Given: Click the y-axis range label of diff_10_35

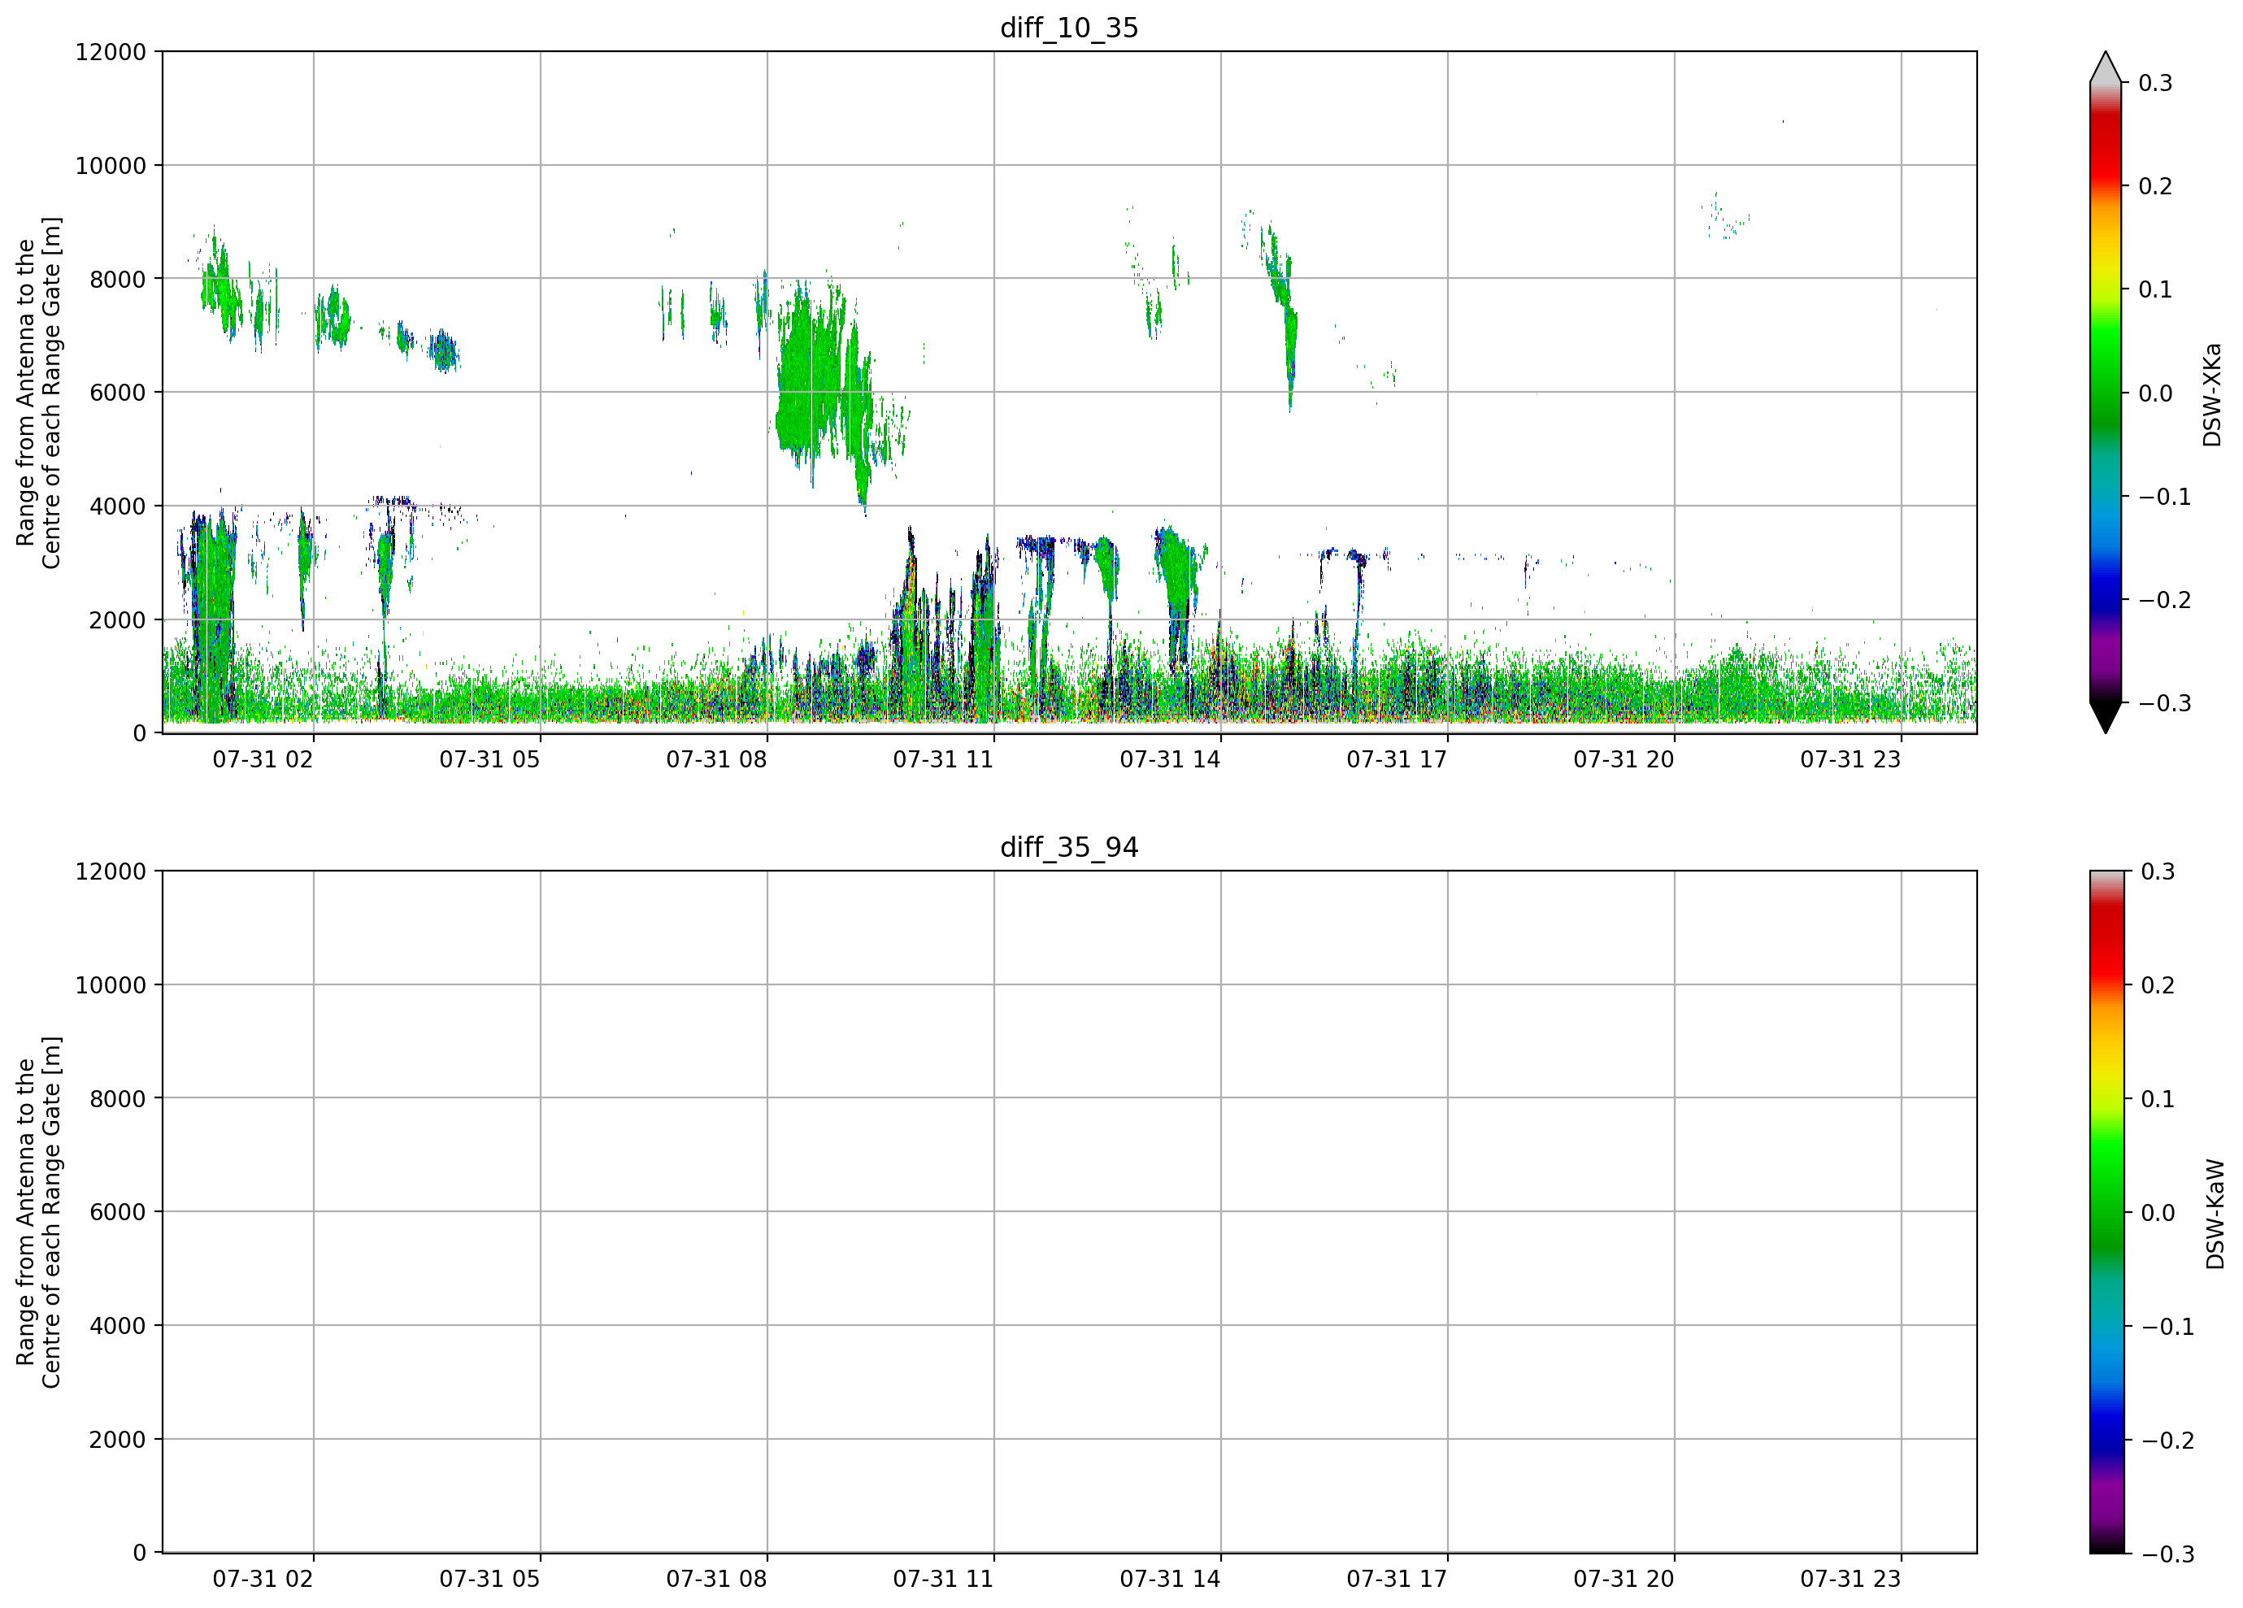Looking at the screenshot, I should [x=38, y=393].
